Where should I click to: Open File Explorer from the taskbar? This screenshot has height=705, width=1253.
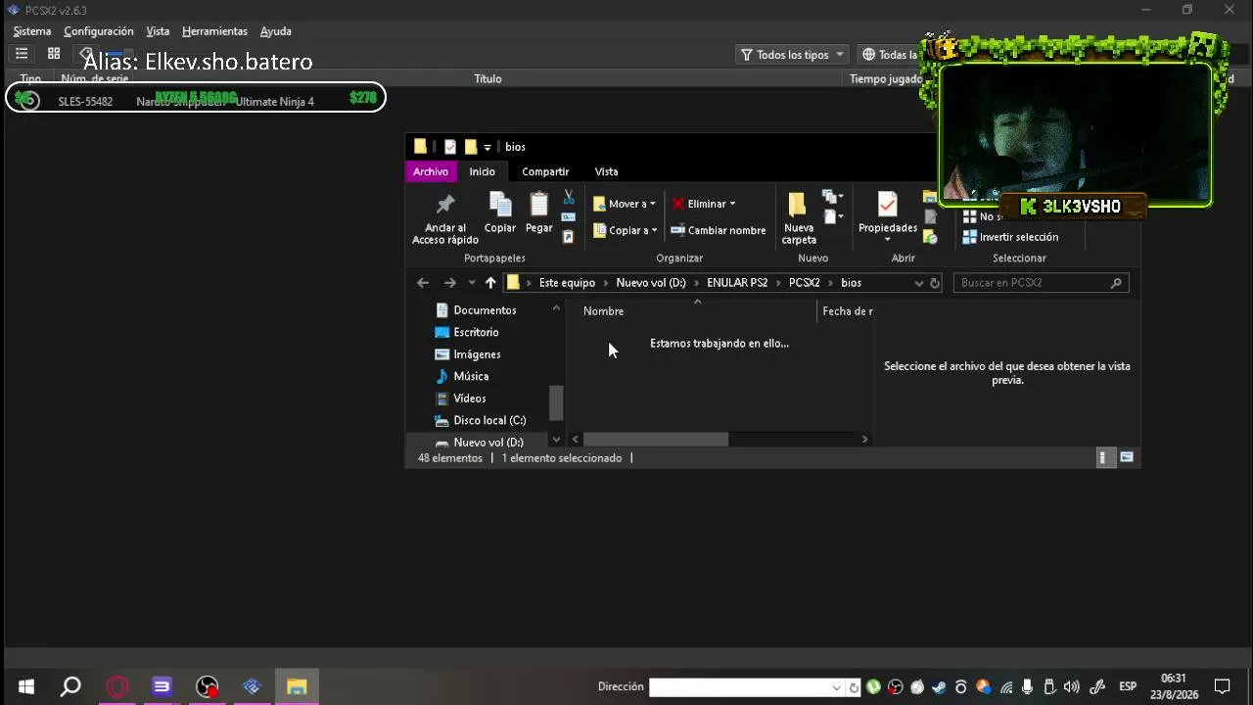click(x=297, y=686)
